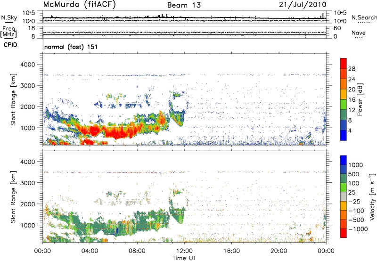Click the 16 tick on power colorbar

tap(352, 100)
